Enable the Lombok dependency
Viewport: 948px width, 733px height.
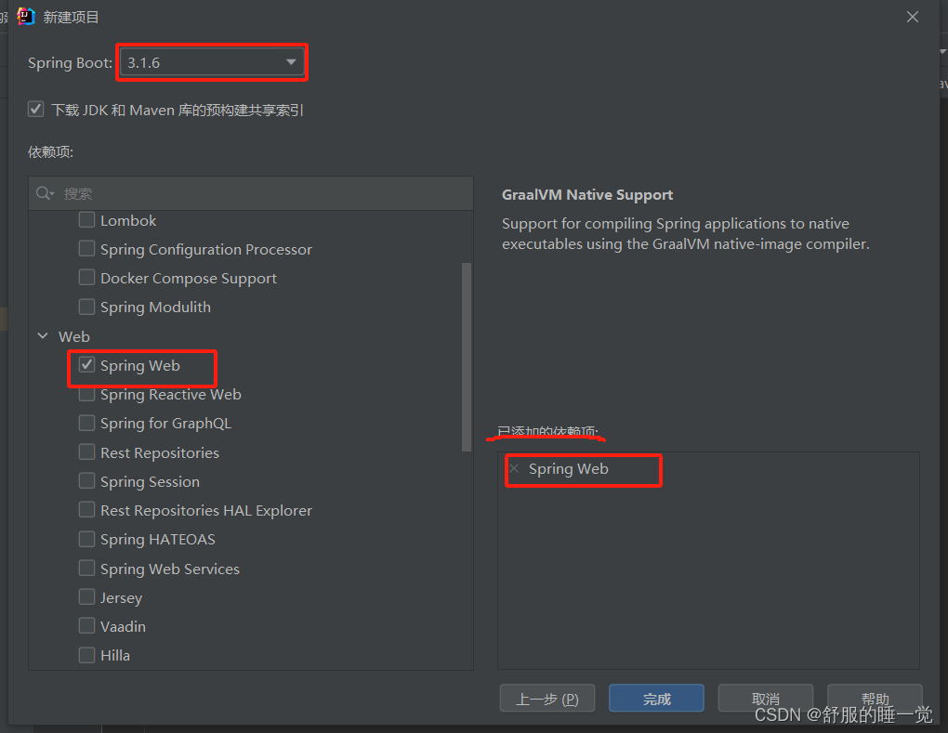[x=86, y=220]
